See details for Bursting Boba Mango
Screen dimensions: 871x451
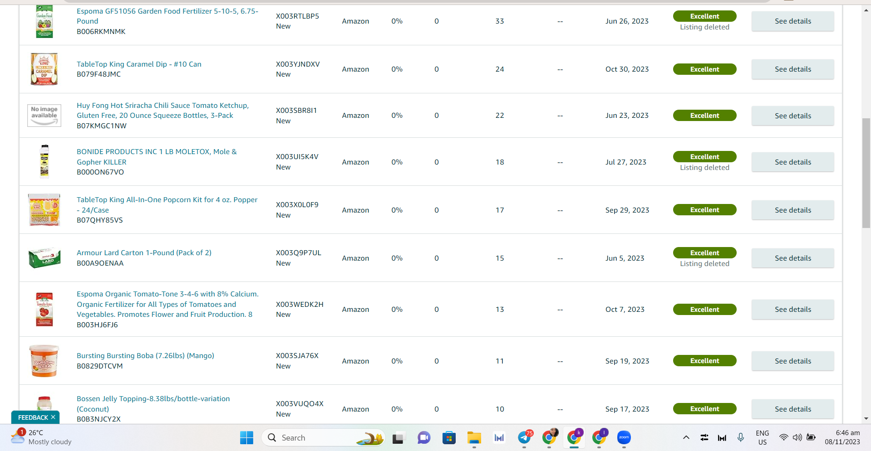tap(792, 361)
